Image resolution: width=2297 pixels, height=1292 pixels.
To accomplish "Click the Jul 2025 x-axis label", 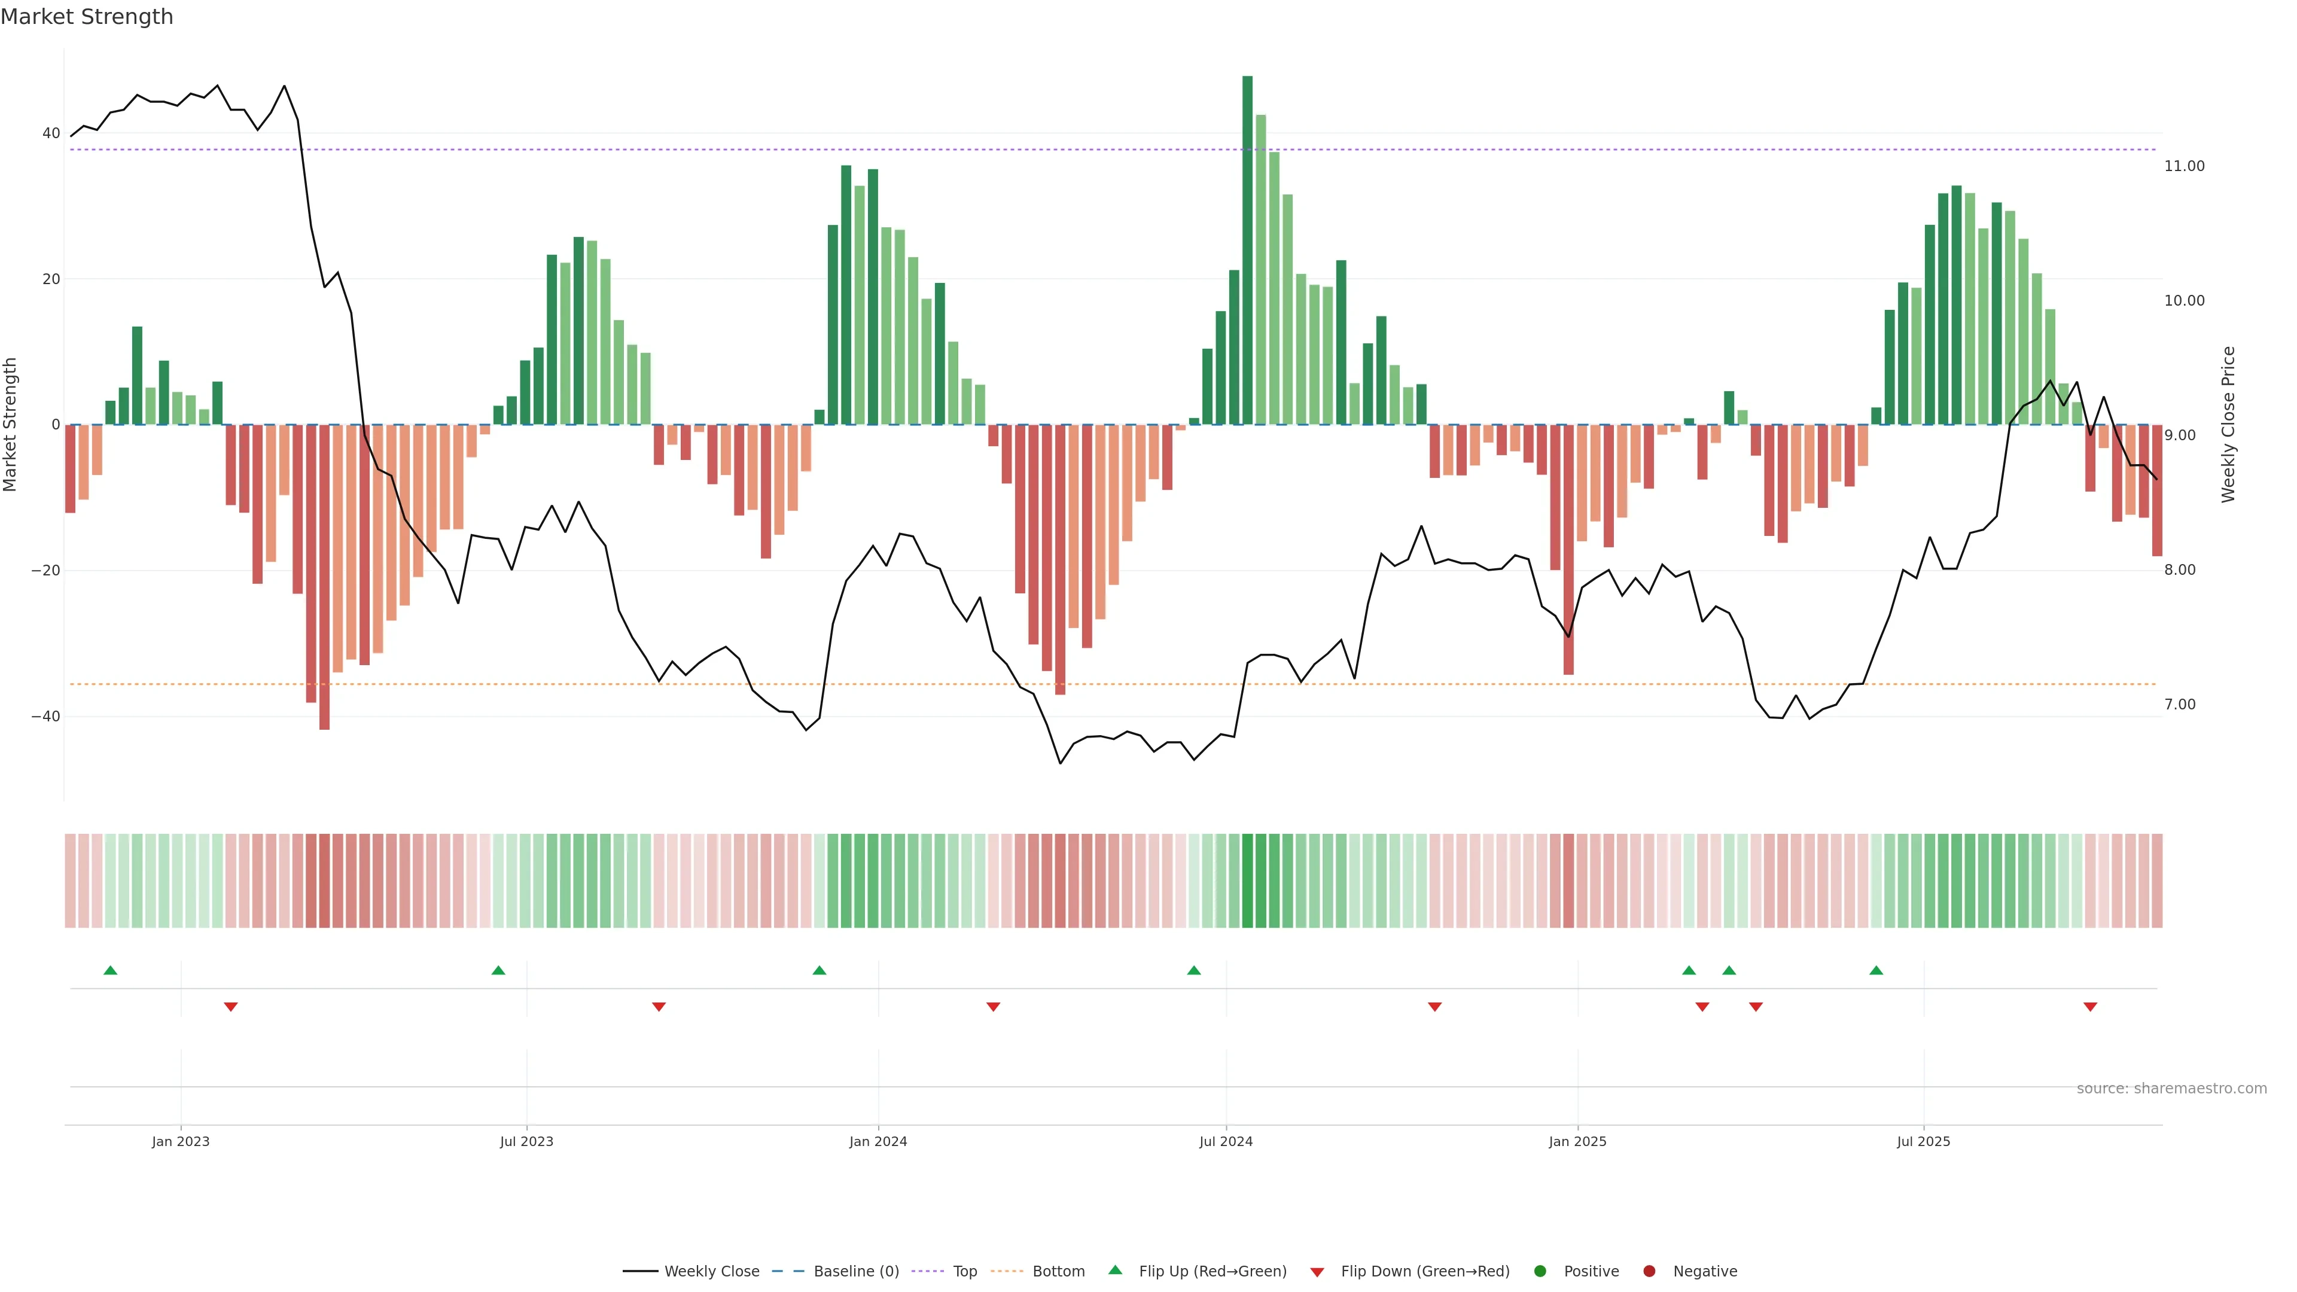I will point(1923,1141).
